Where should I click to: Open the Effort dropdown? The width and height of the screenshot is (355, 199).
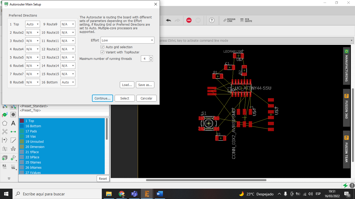127,40
